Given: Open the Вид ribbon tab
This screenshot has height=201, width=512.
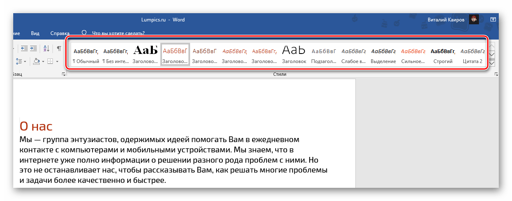Looking at the screenshot, I should 35,33.
